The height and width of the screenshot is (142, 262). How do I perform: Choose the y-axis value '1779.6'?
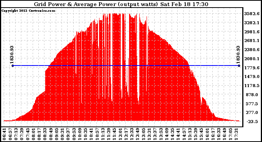(x=252, y=68)
